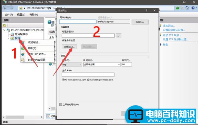Screen dimensions: 198x125
Task: Click the 主机名(H) input field
Action: pyautogui.click(x=88, y=74)
